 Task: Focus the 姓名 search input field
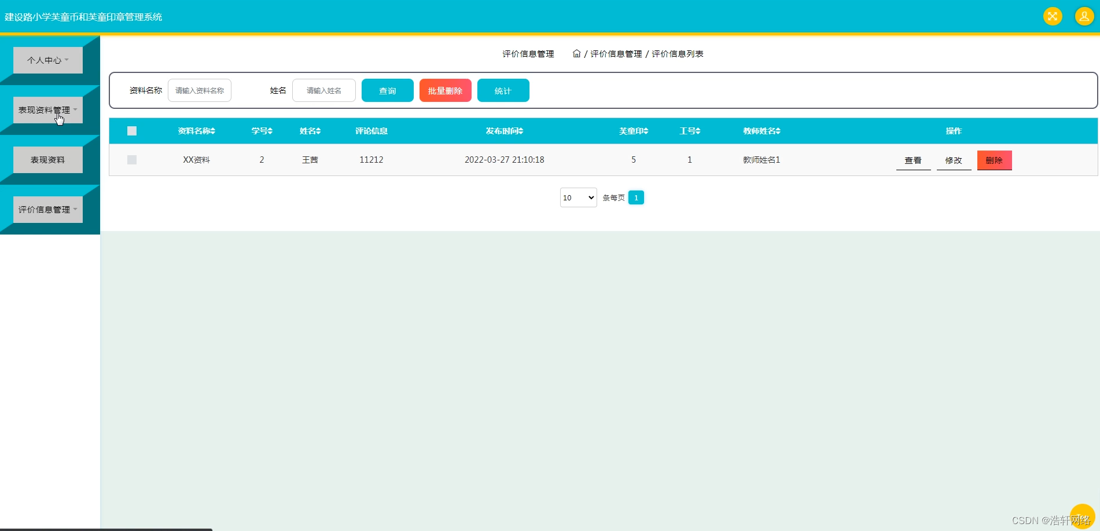[x=324, y=90]
